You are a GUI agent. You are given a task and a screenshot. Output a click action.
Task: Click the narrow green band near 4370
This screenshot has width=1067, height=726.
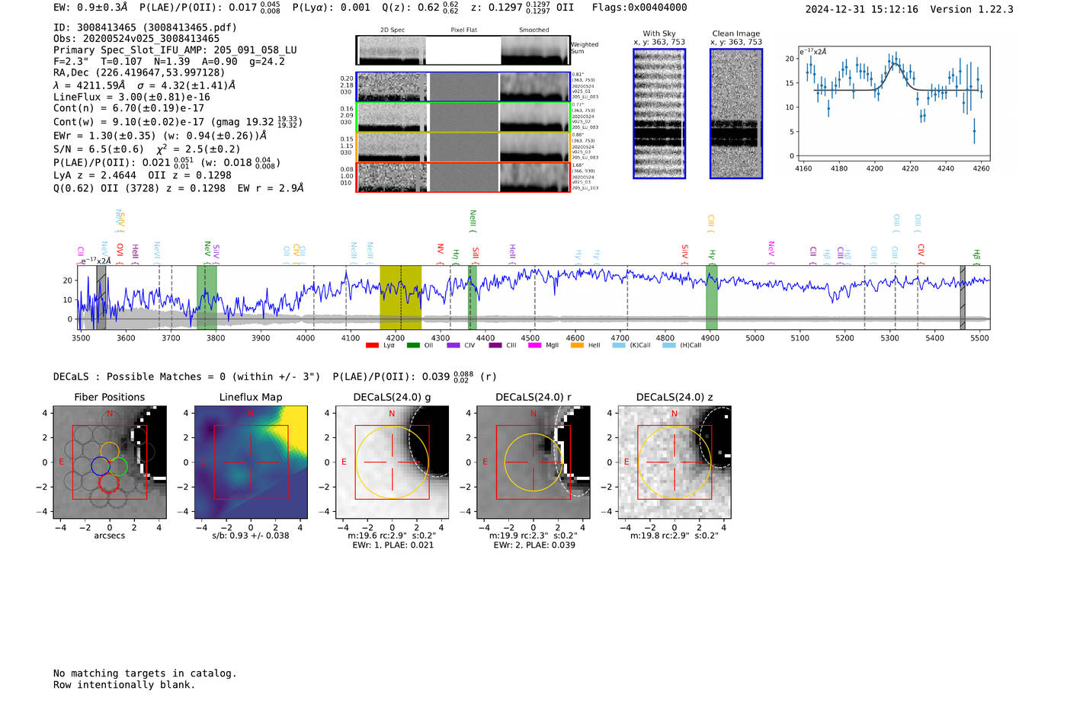473,298
